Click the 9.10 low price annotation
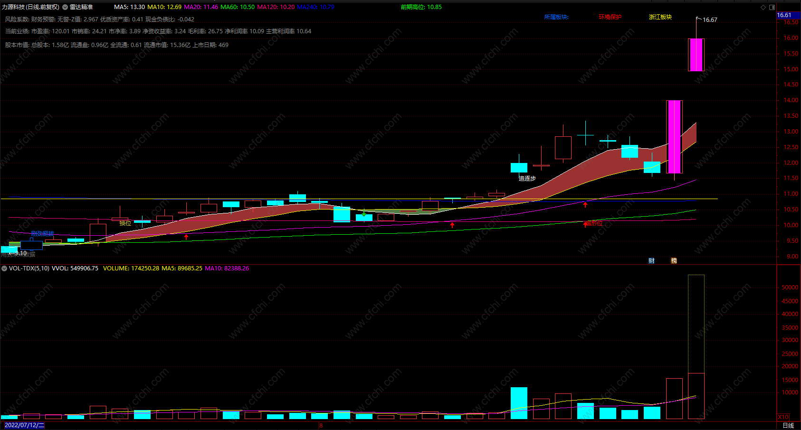Screen dimensions: 801x430 pos(21,253)
